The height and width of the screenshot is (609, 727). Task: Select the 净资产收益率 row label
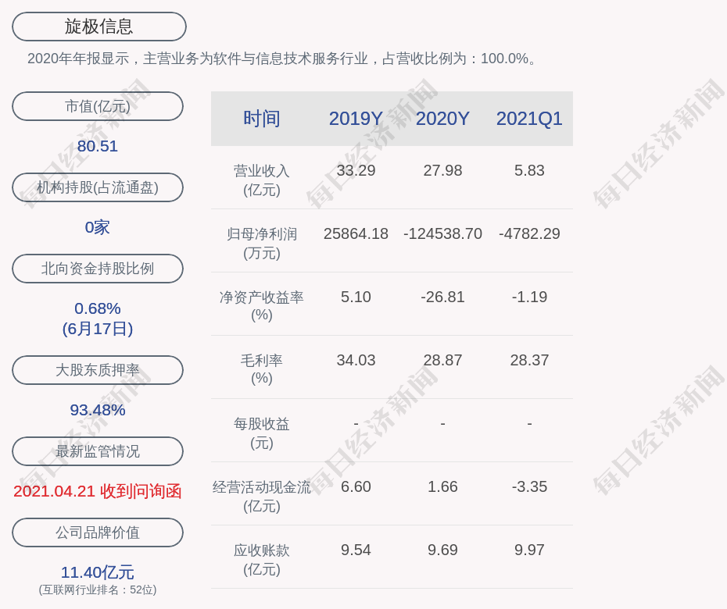[261, 306]
